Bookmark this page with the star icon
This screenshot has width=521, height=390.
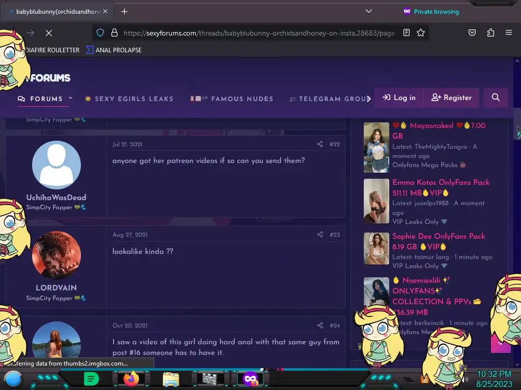pos(421,32)
